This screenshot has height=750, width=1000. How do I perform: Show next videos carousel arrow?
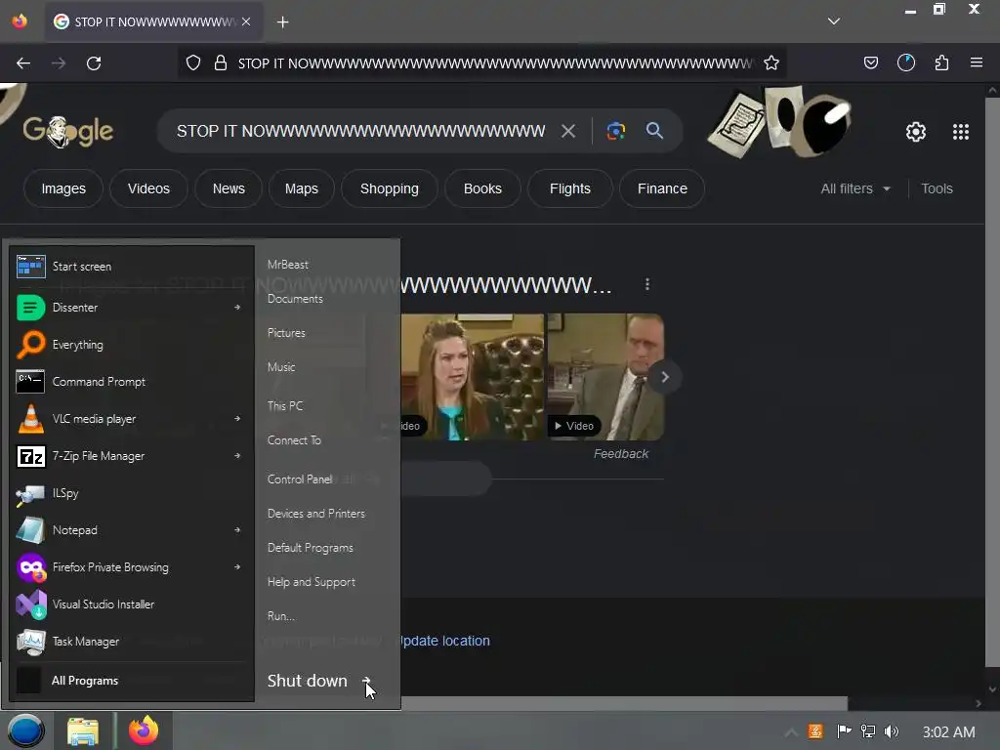[664, 377]
